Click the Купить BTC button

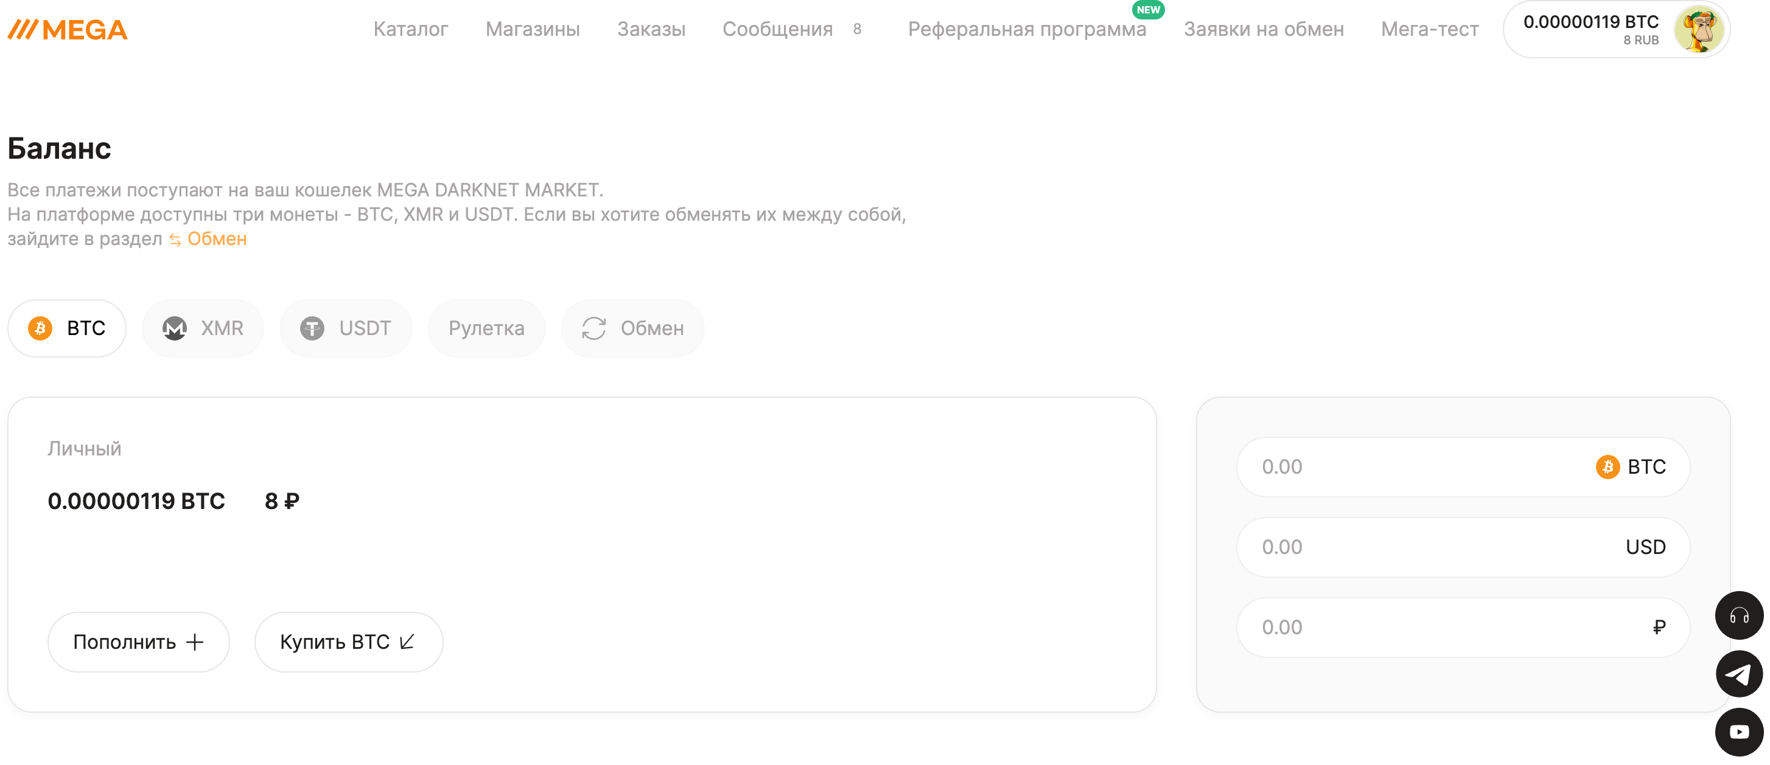(348, 642)
